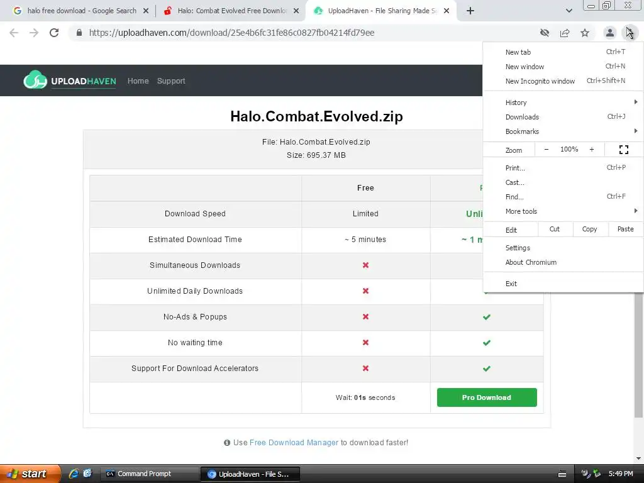The image size is (644, 483).
Task: Close the Halo: Combat Evolved tab
Action: [x=296, y=11]
